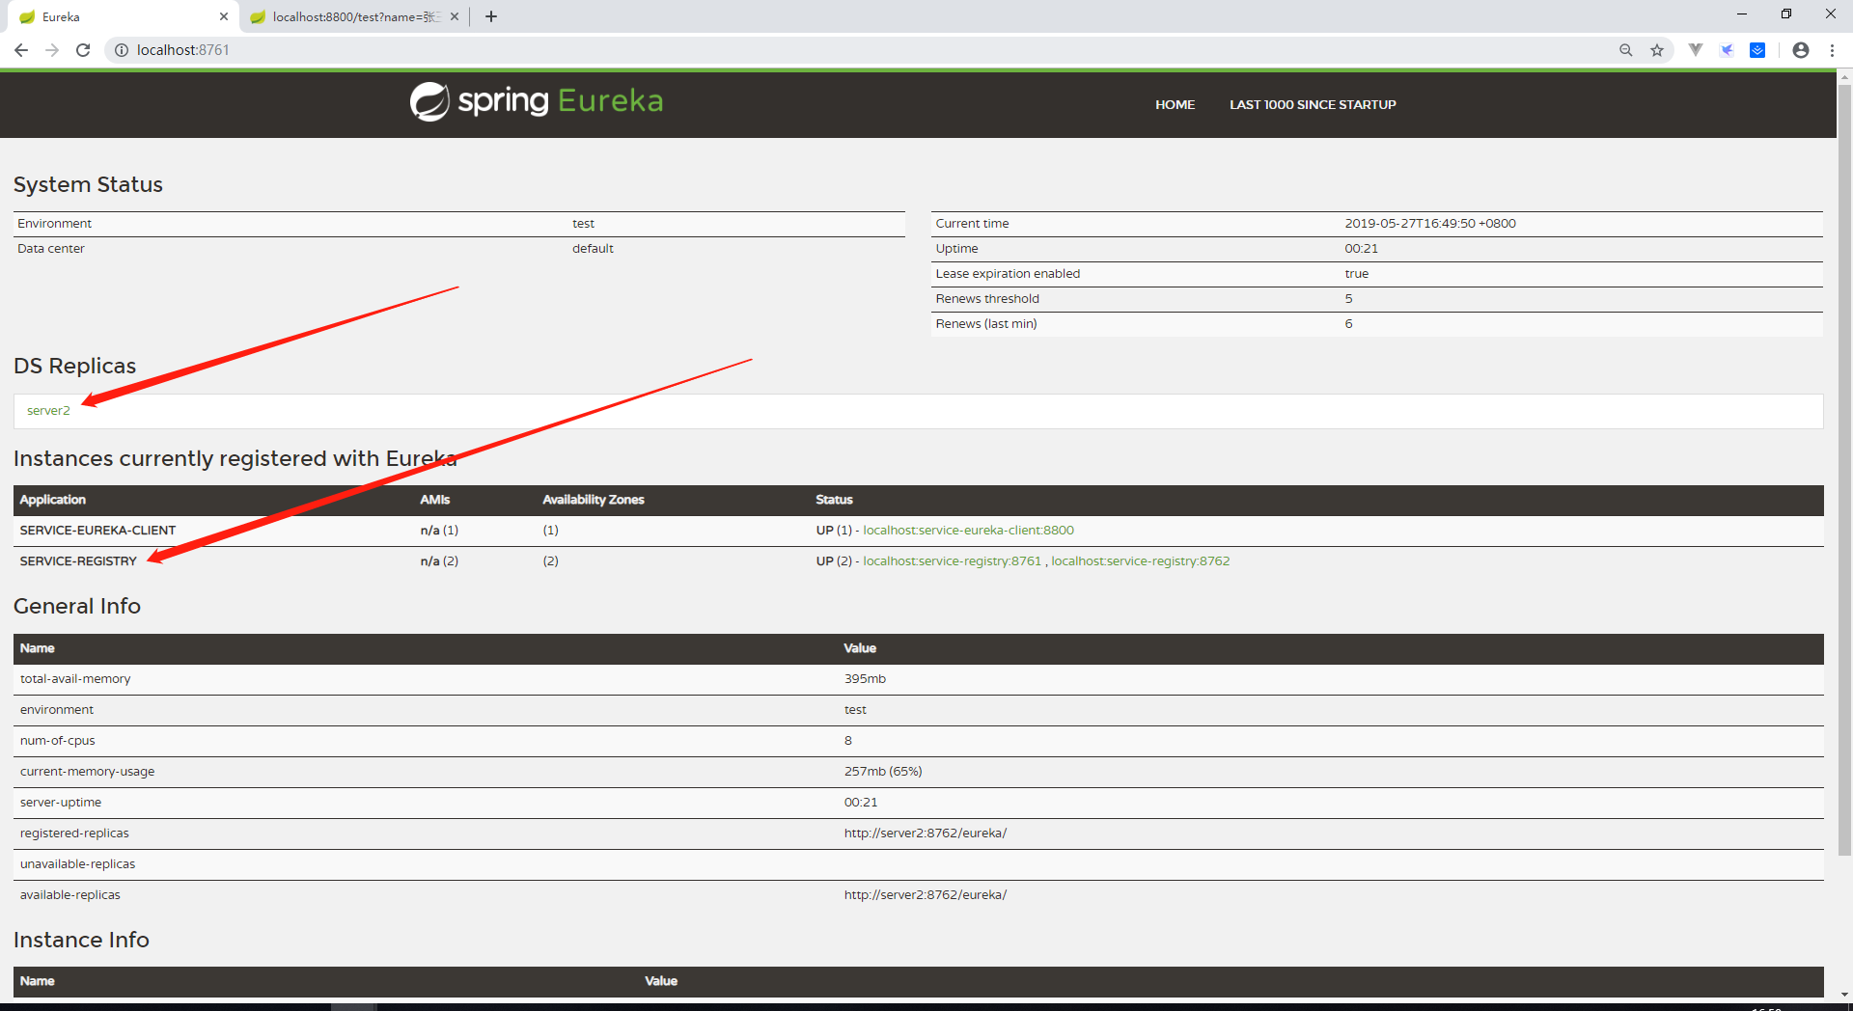Open LAST 1000 SINCE STARTUP page
The image size is (1853, 1011).
tap(1313, 104)
